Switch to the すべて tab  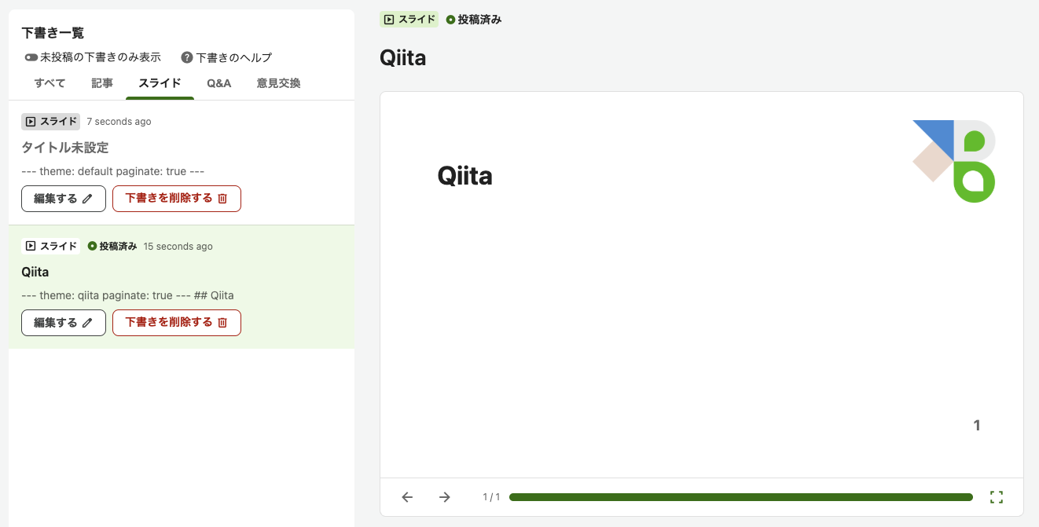(50, 83)
